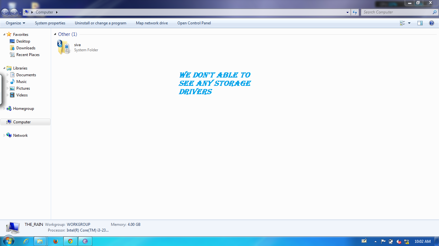Click the Intel(R) Core(TM) processor value
Image resolution: width=439 pixels, height=246 pixels.
tap(88, 230)
